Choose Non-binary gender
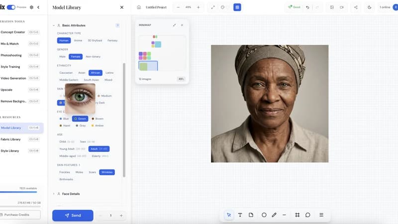 [x=93, y=57]
